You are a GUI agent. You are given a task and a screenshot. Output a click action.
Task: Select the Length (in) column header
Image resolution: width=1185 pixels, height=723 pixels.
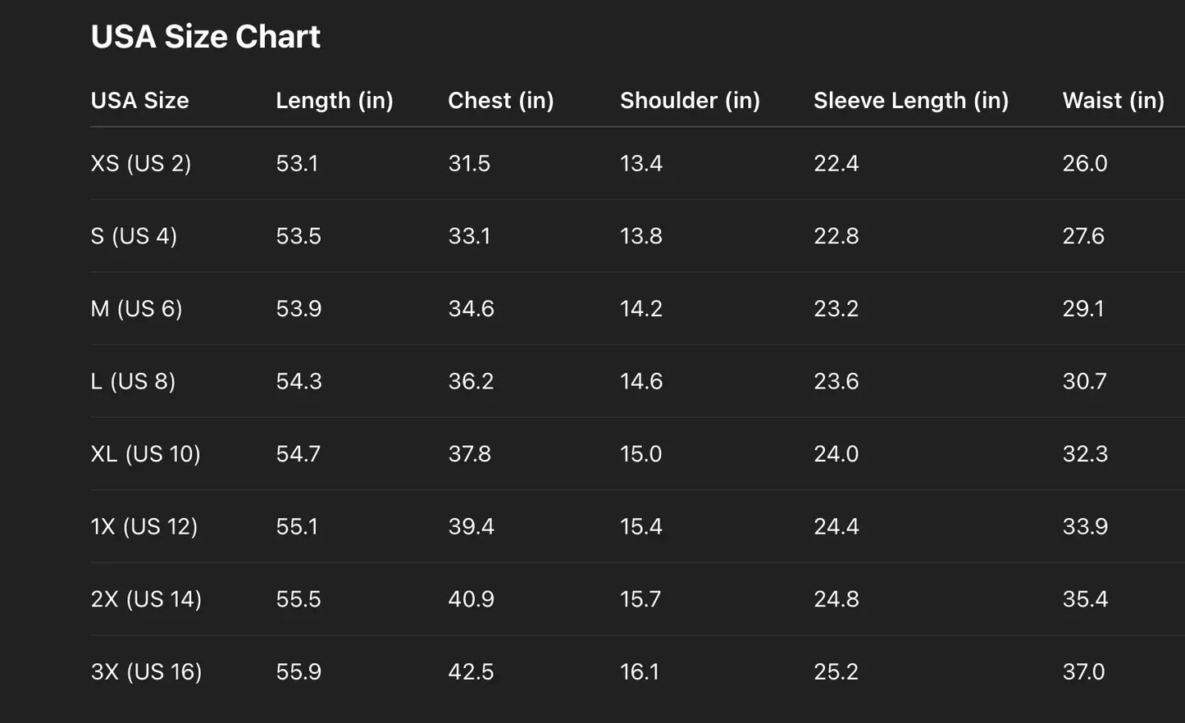pos(334,101)
